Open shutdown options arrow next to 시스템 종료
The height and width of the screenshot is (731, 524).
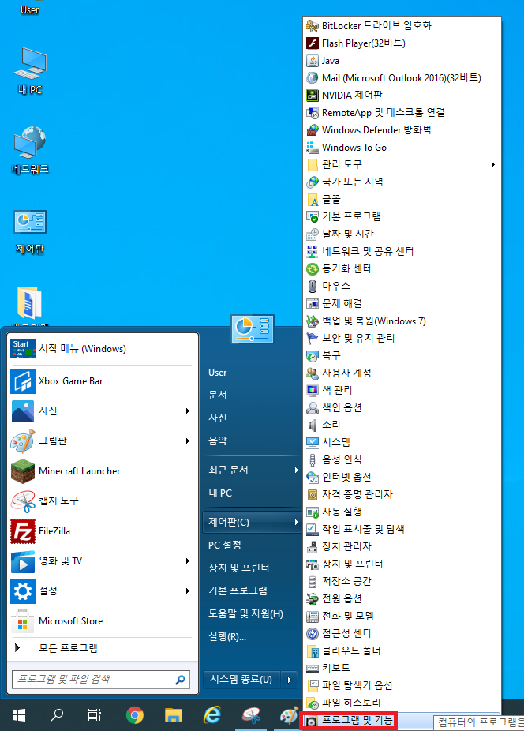point(290,680)
